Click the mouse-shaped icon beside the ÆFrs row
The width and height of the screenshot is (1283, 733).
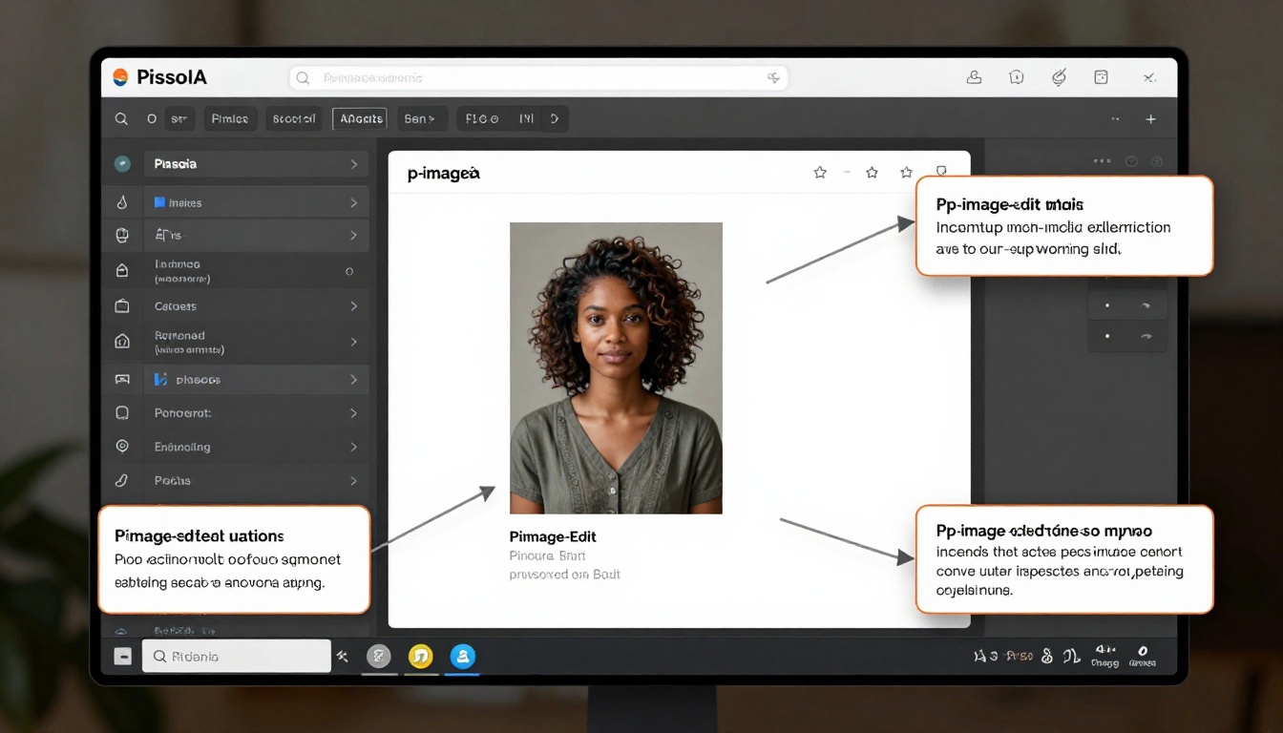tap(121, 235)
